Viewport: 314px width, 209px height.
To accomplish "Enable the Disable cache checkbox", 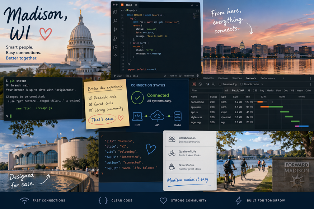I will click(242, 84).
